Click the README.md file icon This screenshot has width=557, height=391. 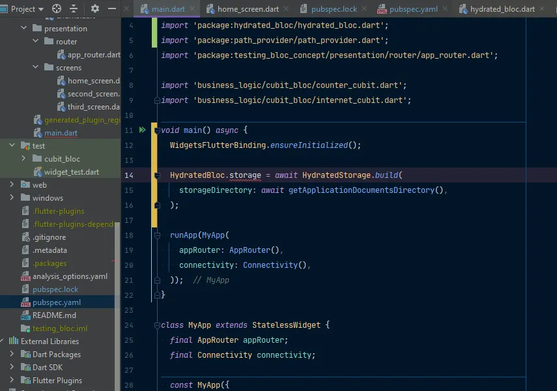point(25,315)
